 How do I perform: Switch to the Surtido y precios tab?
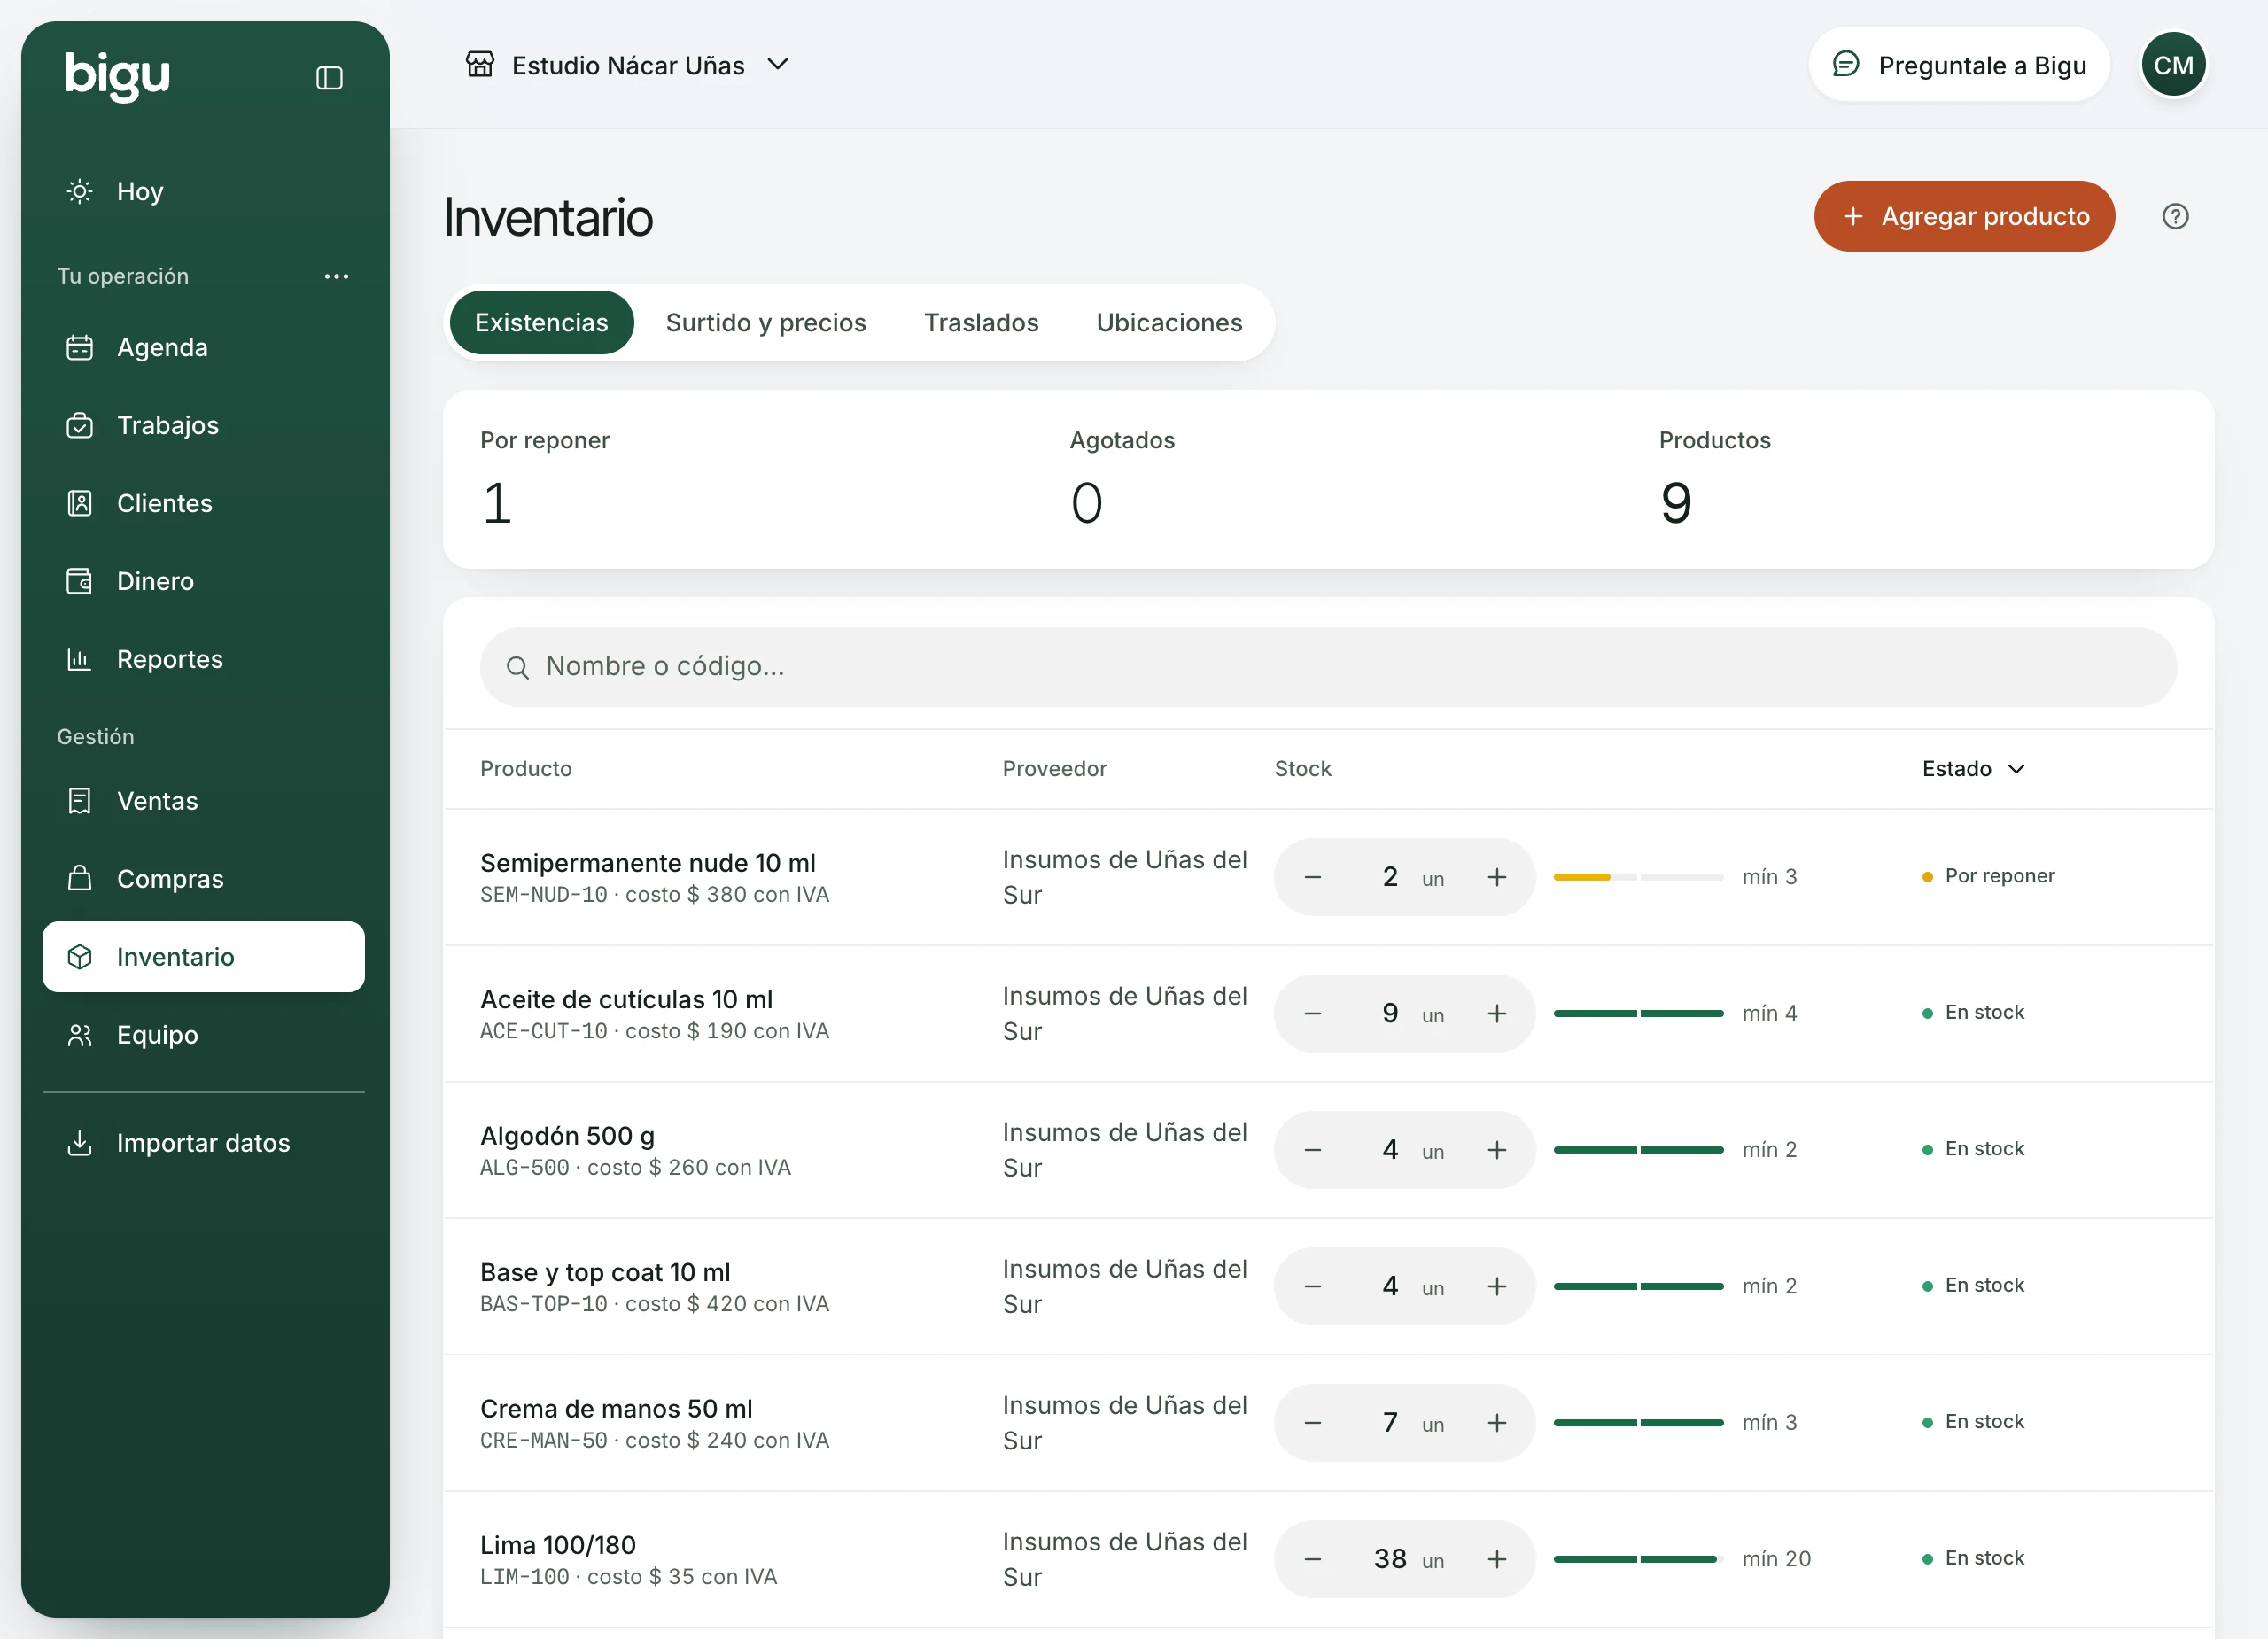tap(766, 323)
